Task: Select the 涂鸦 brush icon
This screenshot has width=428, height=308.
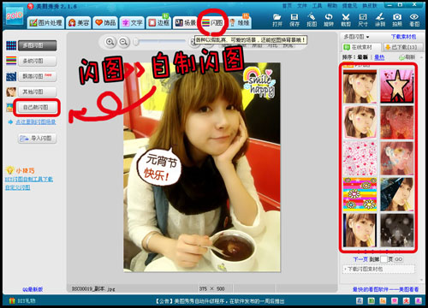Action: (x=380, y=20)
